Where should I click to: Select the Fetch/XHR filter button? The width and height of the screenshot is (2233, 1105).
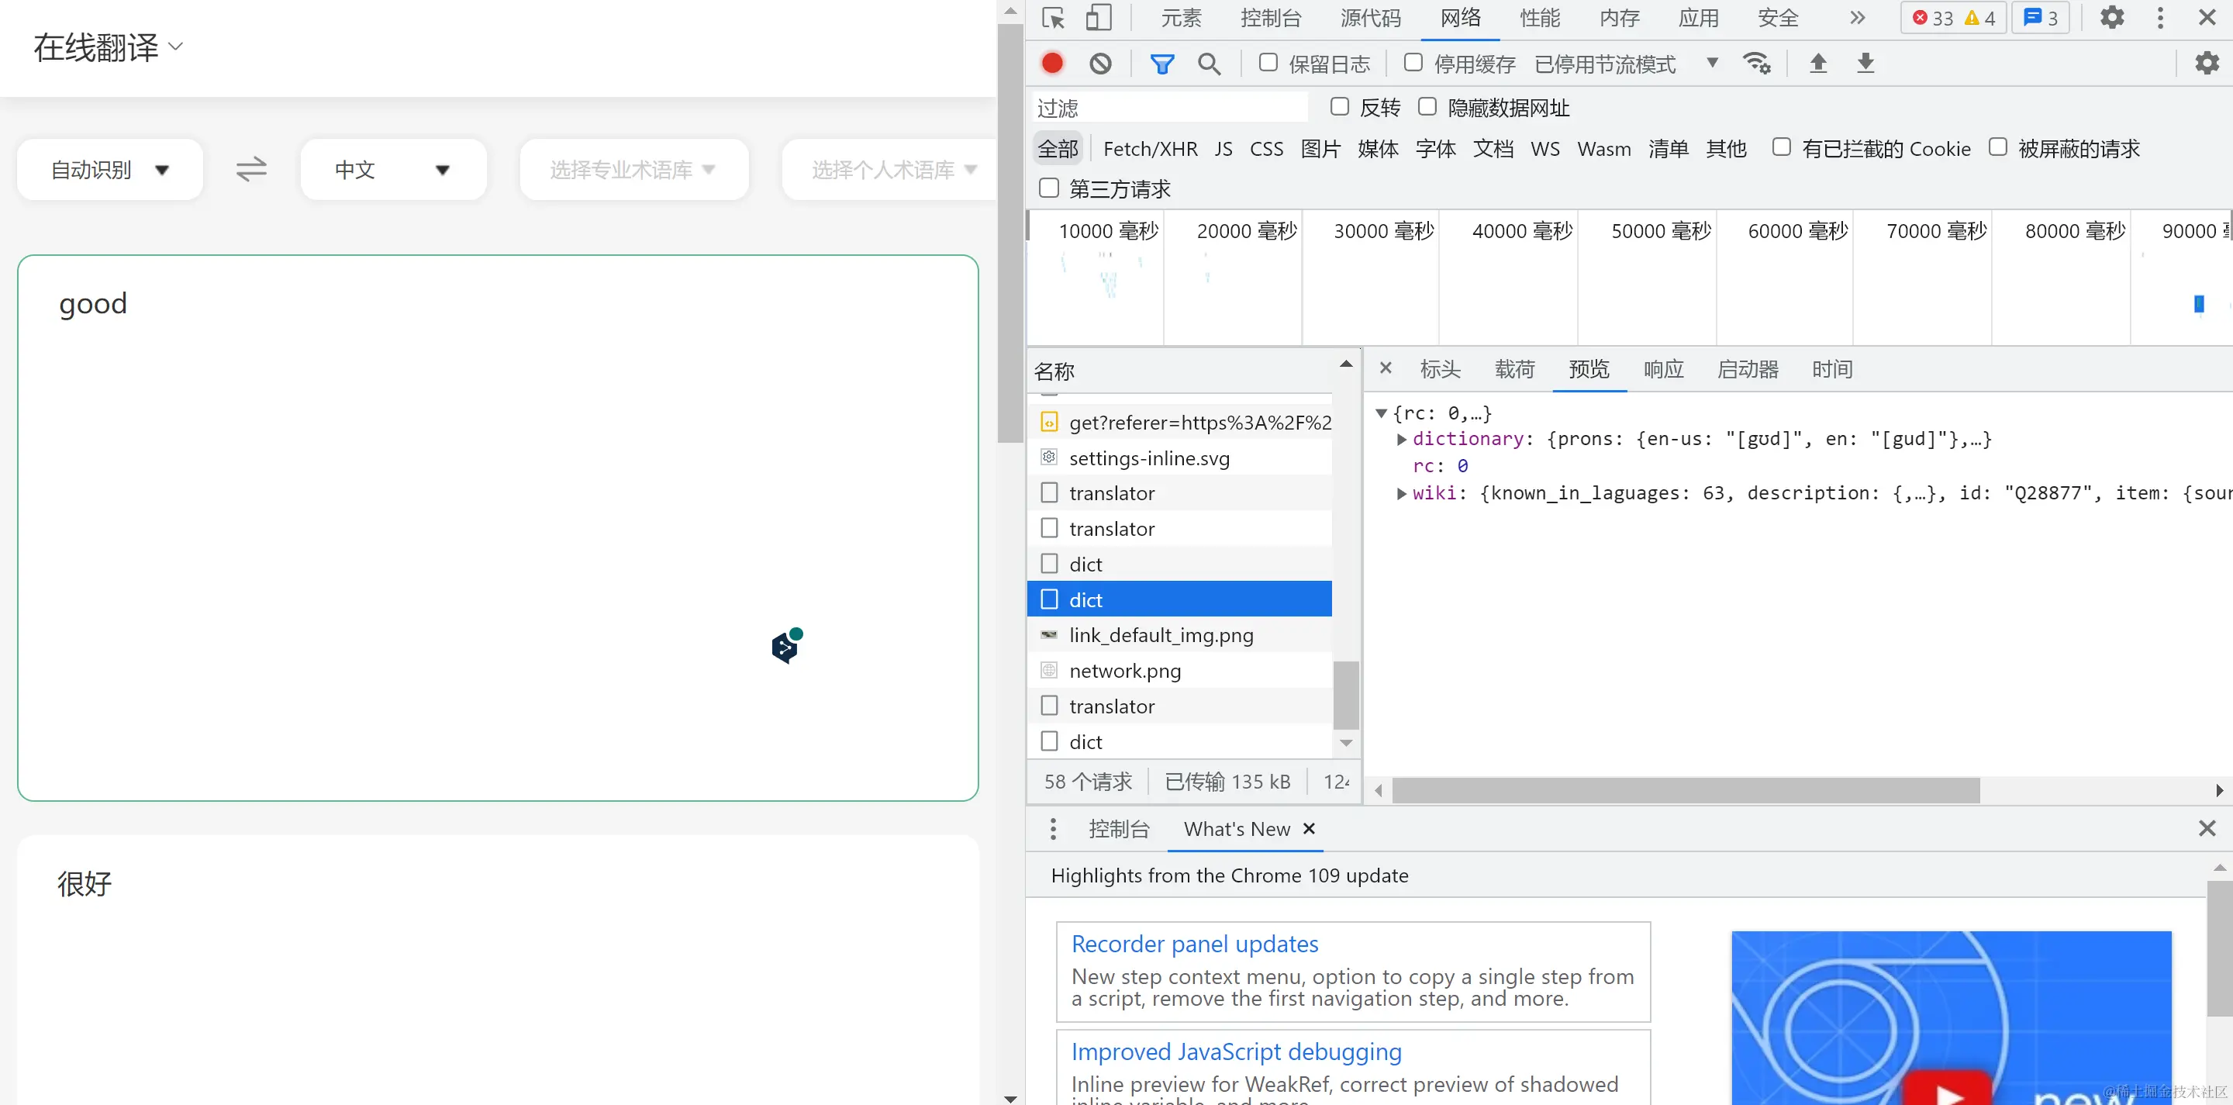pyautogui.click(x=1149, y=149)
